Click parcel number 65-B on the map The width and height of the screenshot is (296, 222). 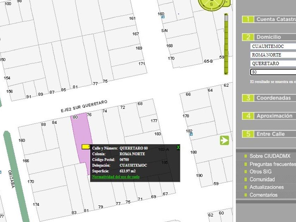tap(208, 61)
